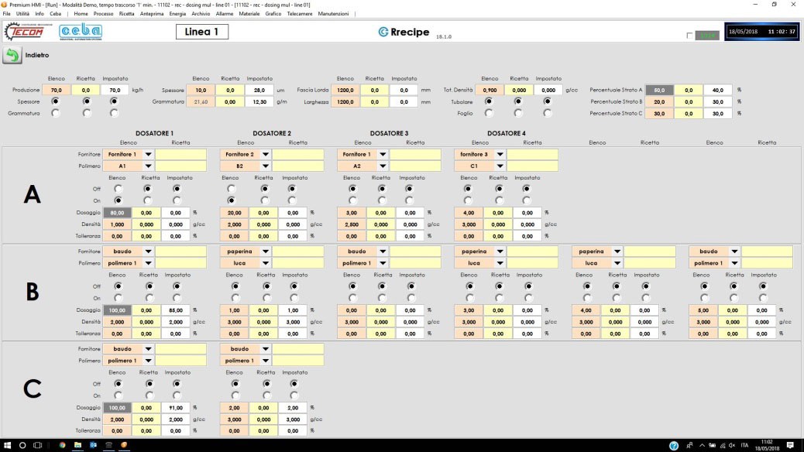The width and height of the screenshot is (804, 452).
Task: Open Outlook from the taskbar
Action: click(93, 445)
